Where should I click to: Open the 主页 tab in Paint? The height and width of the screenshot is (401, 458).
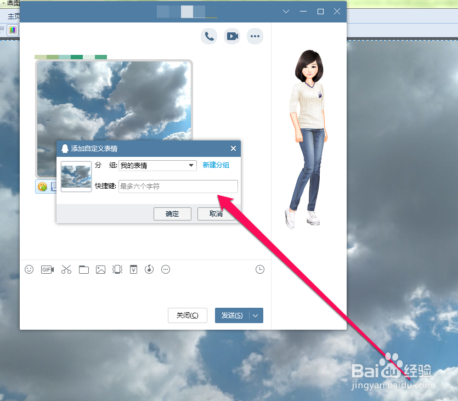13,16
